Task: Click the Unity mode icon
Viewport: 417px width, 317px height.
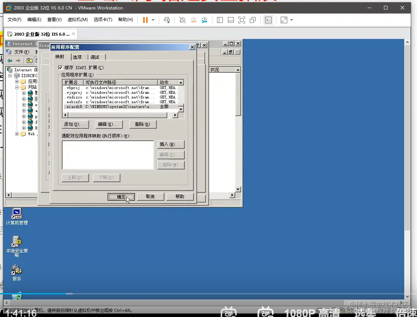Action: coord(253,20)
